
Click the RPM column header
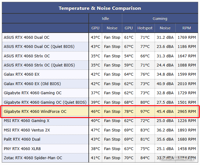pyautogui.click(x=187, y=28)
